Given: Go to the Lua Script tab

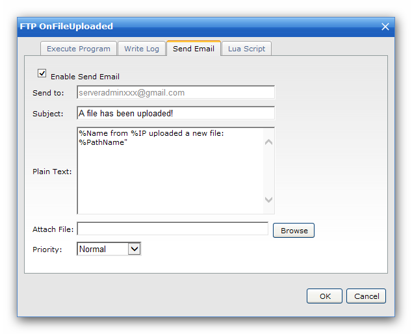Looking at the screenshot, I should (x=246, y=49).
